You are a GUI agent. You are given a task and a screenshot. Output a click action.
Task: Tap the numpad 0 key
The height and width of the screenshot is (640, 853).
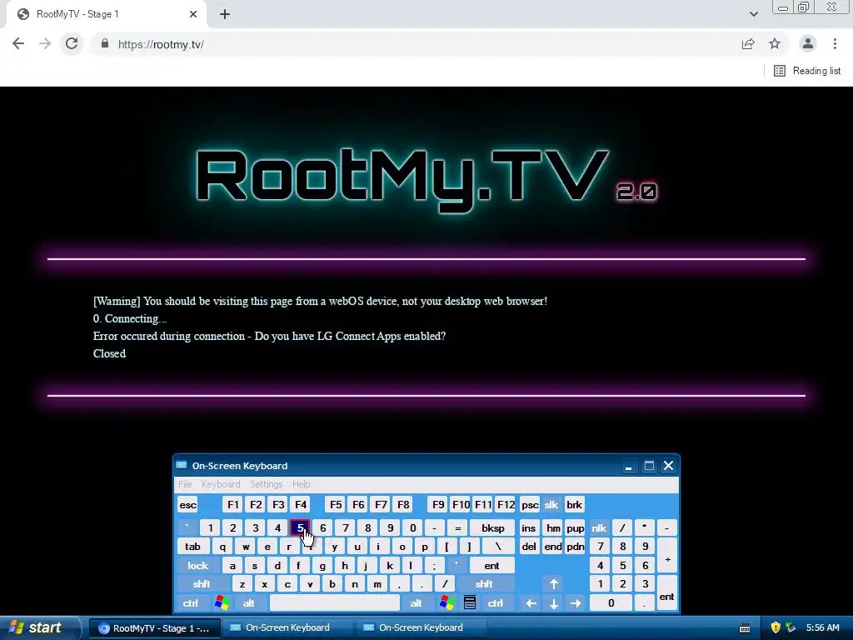[x=611, y=603]
